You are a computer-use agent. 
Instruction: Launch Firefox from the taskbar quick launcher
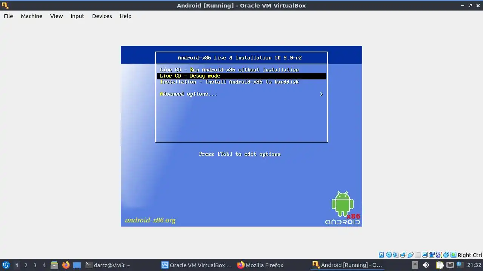pos(66,265)
